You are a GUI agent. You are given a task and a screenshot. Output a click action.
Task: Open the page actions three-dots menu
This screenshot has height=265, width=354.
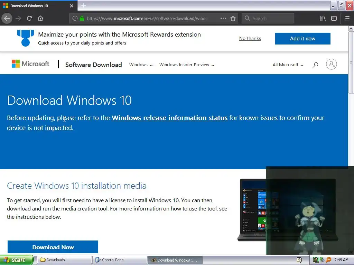click(223, 18)
